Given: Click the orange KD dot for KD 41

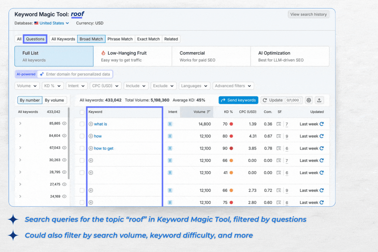Looking at the screenshot, I should coord(231,173).
